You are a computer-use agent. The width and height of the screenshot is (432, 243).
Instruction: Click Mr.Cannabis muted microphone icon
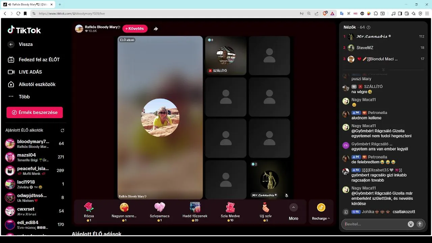[286, 195]
